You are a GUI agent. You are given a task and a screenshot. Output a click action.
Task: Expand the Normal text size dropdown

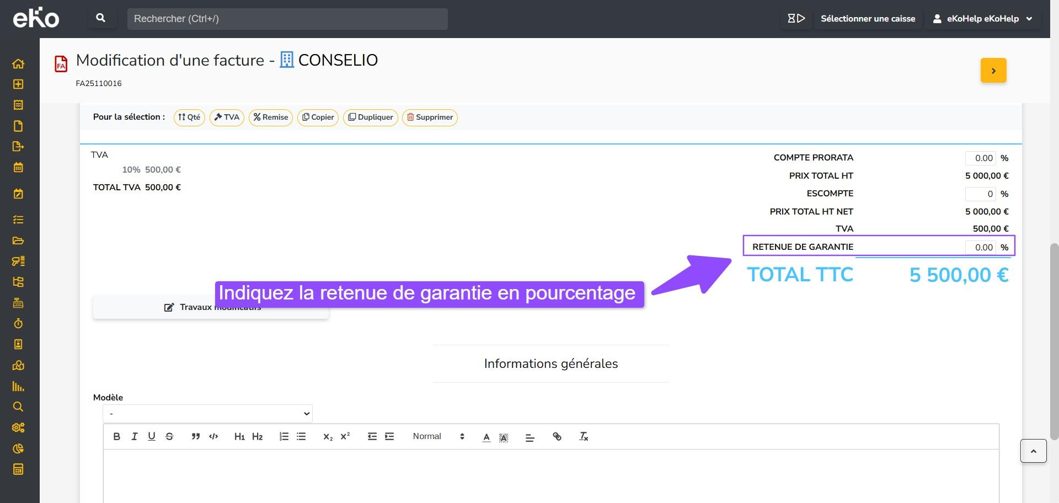pos(438,436)
